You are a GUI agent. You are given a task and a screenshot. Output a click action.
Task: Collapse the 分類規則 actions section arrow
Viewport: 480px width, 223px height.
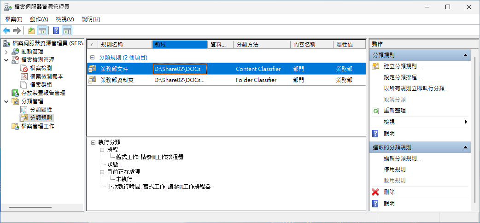click(x=465, y=55)
